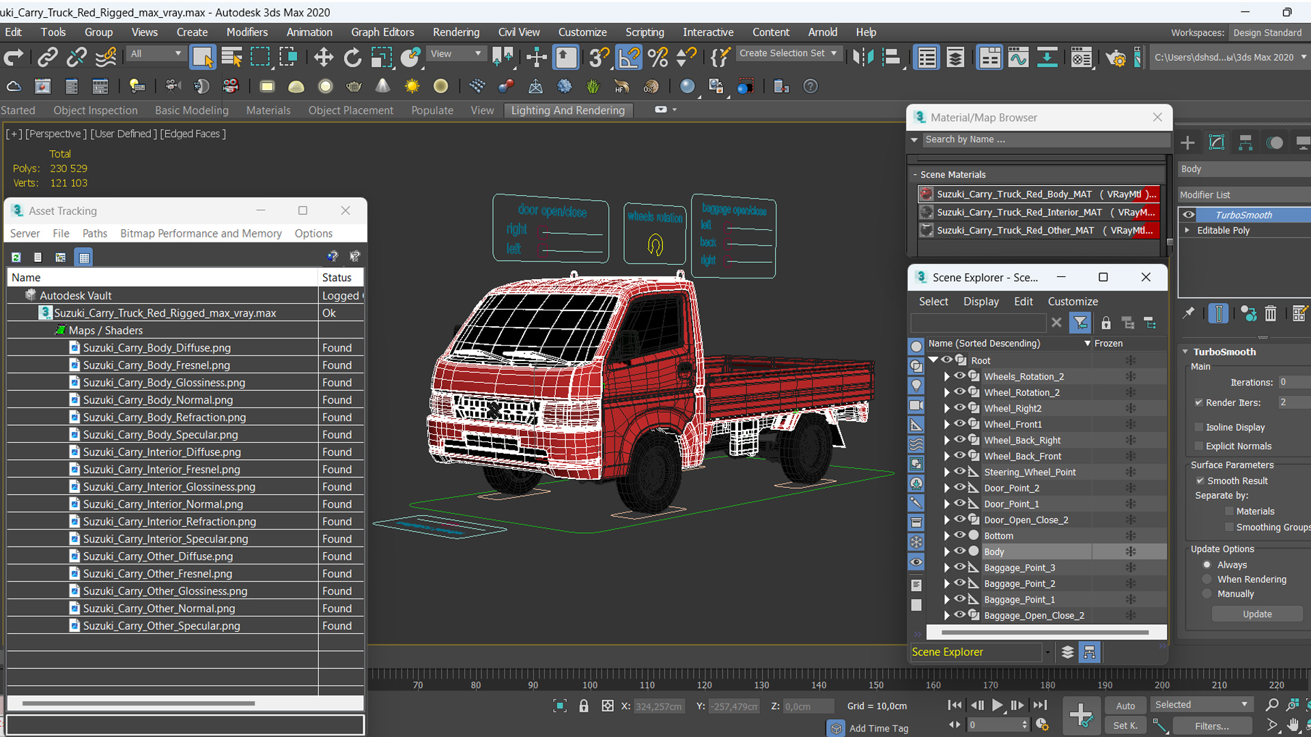Open the Graph Editors menu
The height and width of the screenshot is (737, 1311).
pyautogui.click(x=382, y=32)
